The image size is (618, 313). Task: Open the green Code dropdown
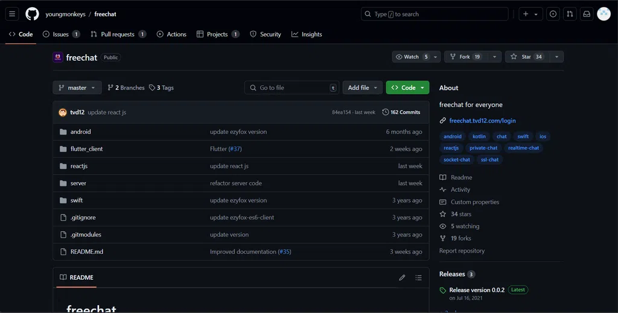pyautogui.click(x=407, y=88)
